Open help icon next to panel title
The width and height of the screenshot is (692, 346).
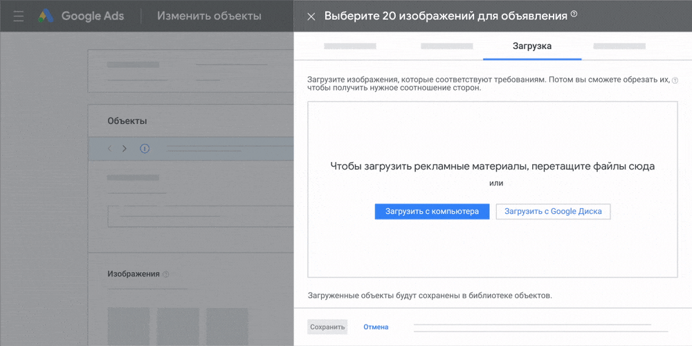click(x=574, y=14)
